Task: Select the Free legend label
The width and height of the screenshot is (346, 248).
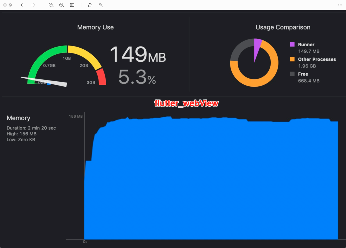Action: [x=303, y=74]
